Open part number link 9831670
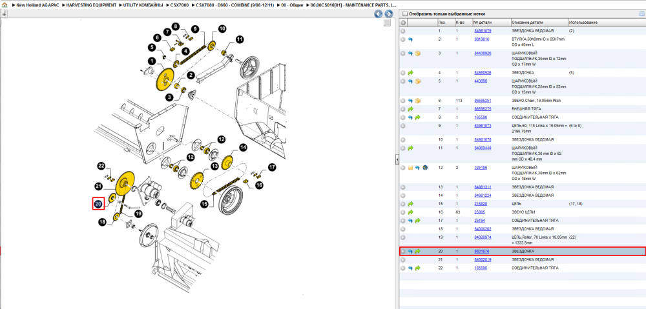Viewport: 646px width, 309px height. click(482, 252)
